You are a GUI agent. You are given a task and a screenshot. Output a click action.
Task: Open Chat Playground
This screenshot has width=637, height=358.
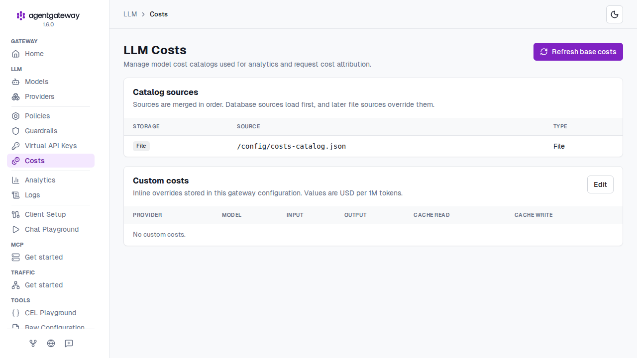(51, 229)
